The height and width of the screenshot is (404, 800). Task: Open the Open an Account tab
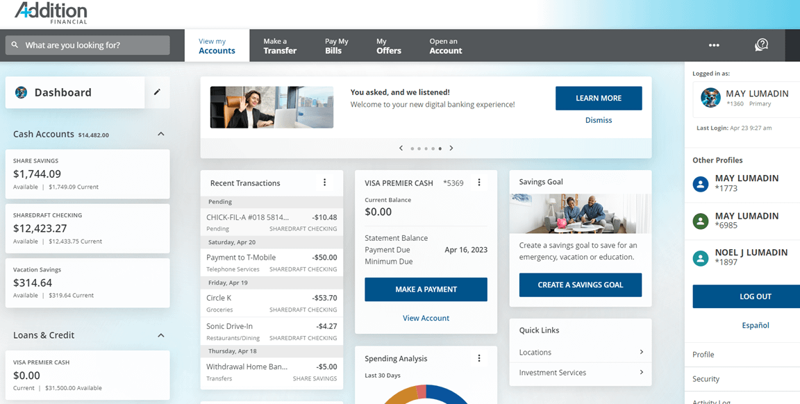click(x=445, y=45)
